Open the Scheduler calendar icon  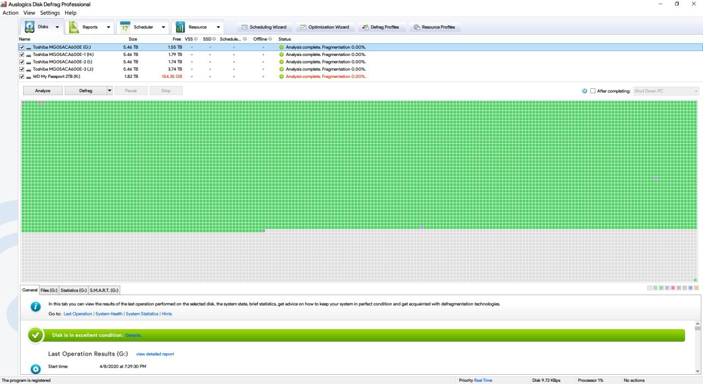point(125,27)
